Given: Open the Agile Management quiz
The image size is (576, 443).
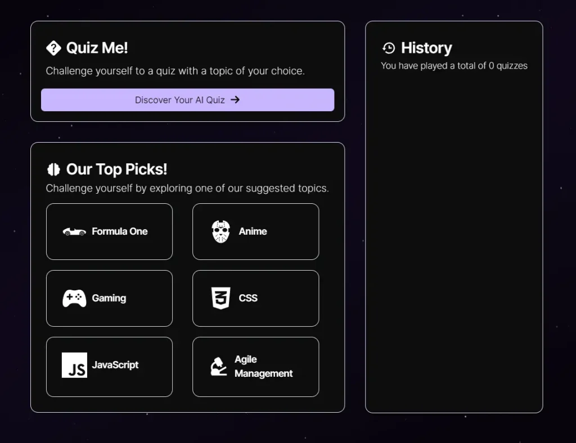Looking at the screenshot, I should click(x=255, y=366).
